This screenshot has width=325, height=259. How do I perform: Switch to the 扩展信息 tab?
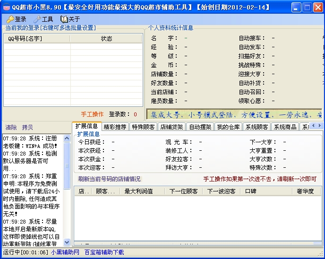tap(87, 126)
